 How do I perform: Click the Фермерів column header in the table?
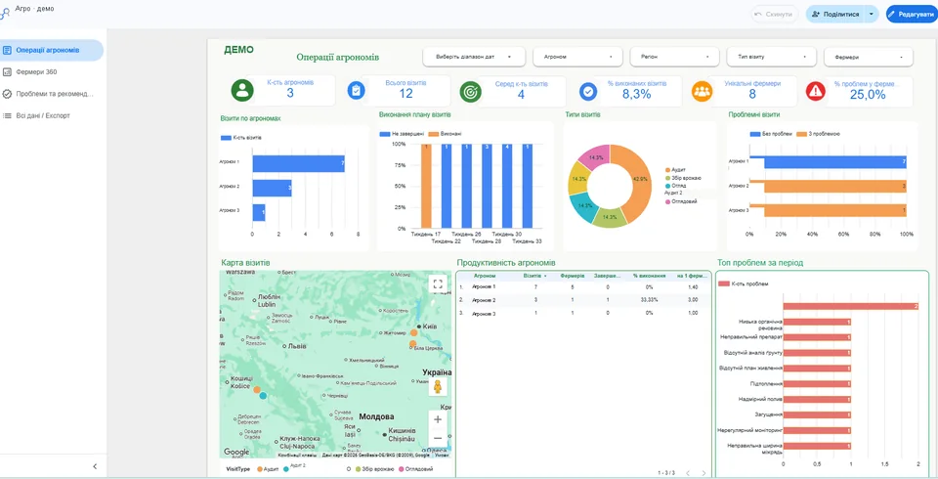(x=572, y=276)
